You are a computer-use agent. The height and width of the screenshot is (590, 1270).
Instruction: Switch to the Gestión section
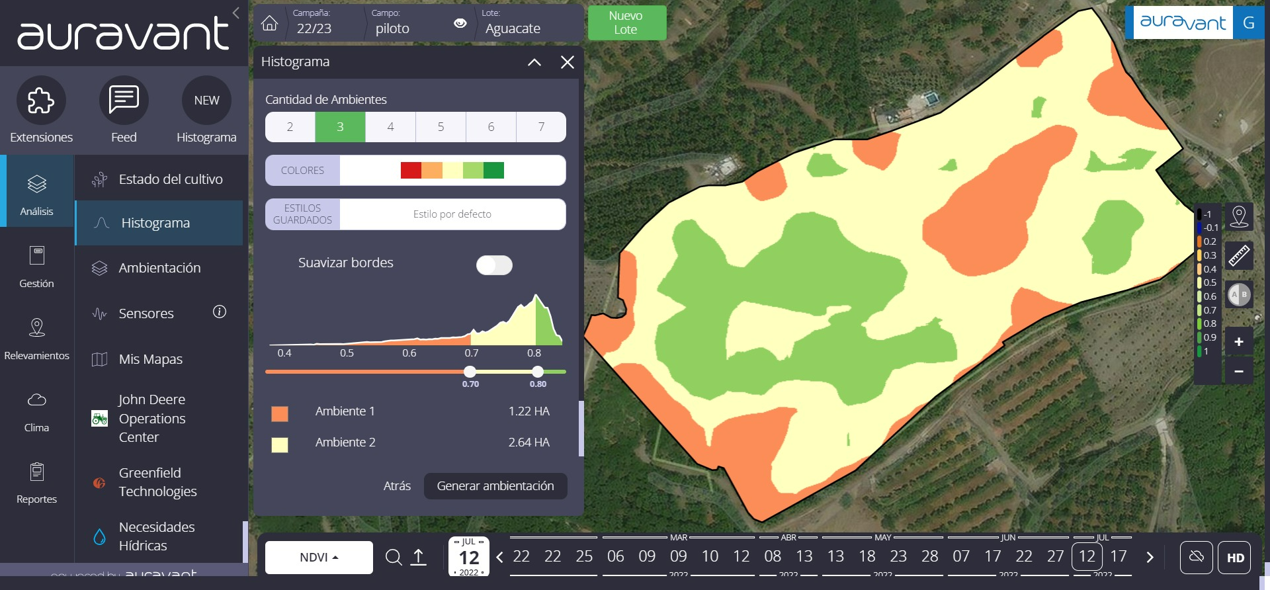coord(37,265)
